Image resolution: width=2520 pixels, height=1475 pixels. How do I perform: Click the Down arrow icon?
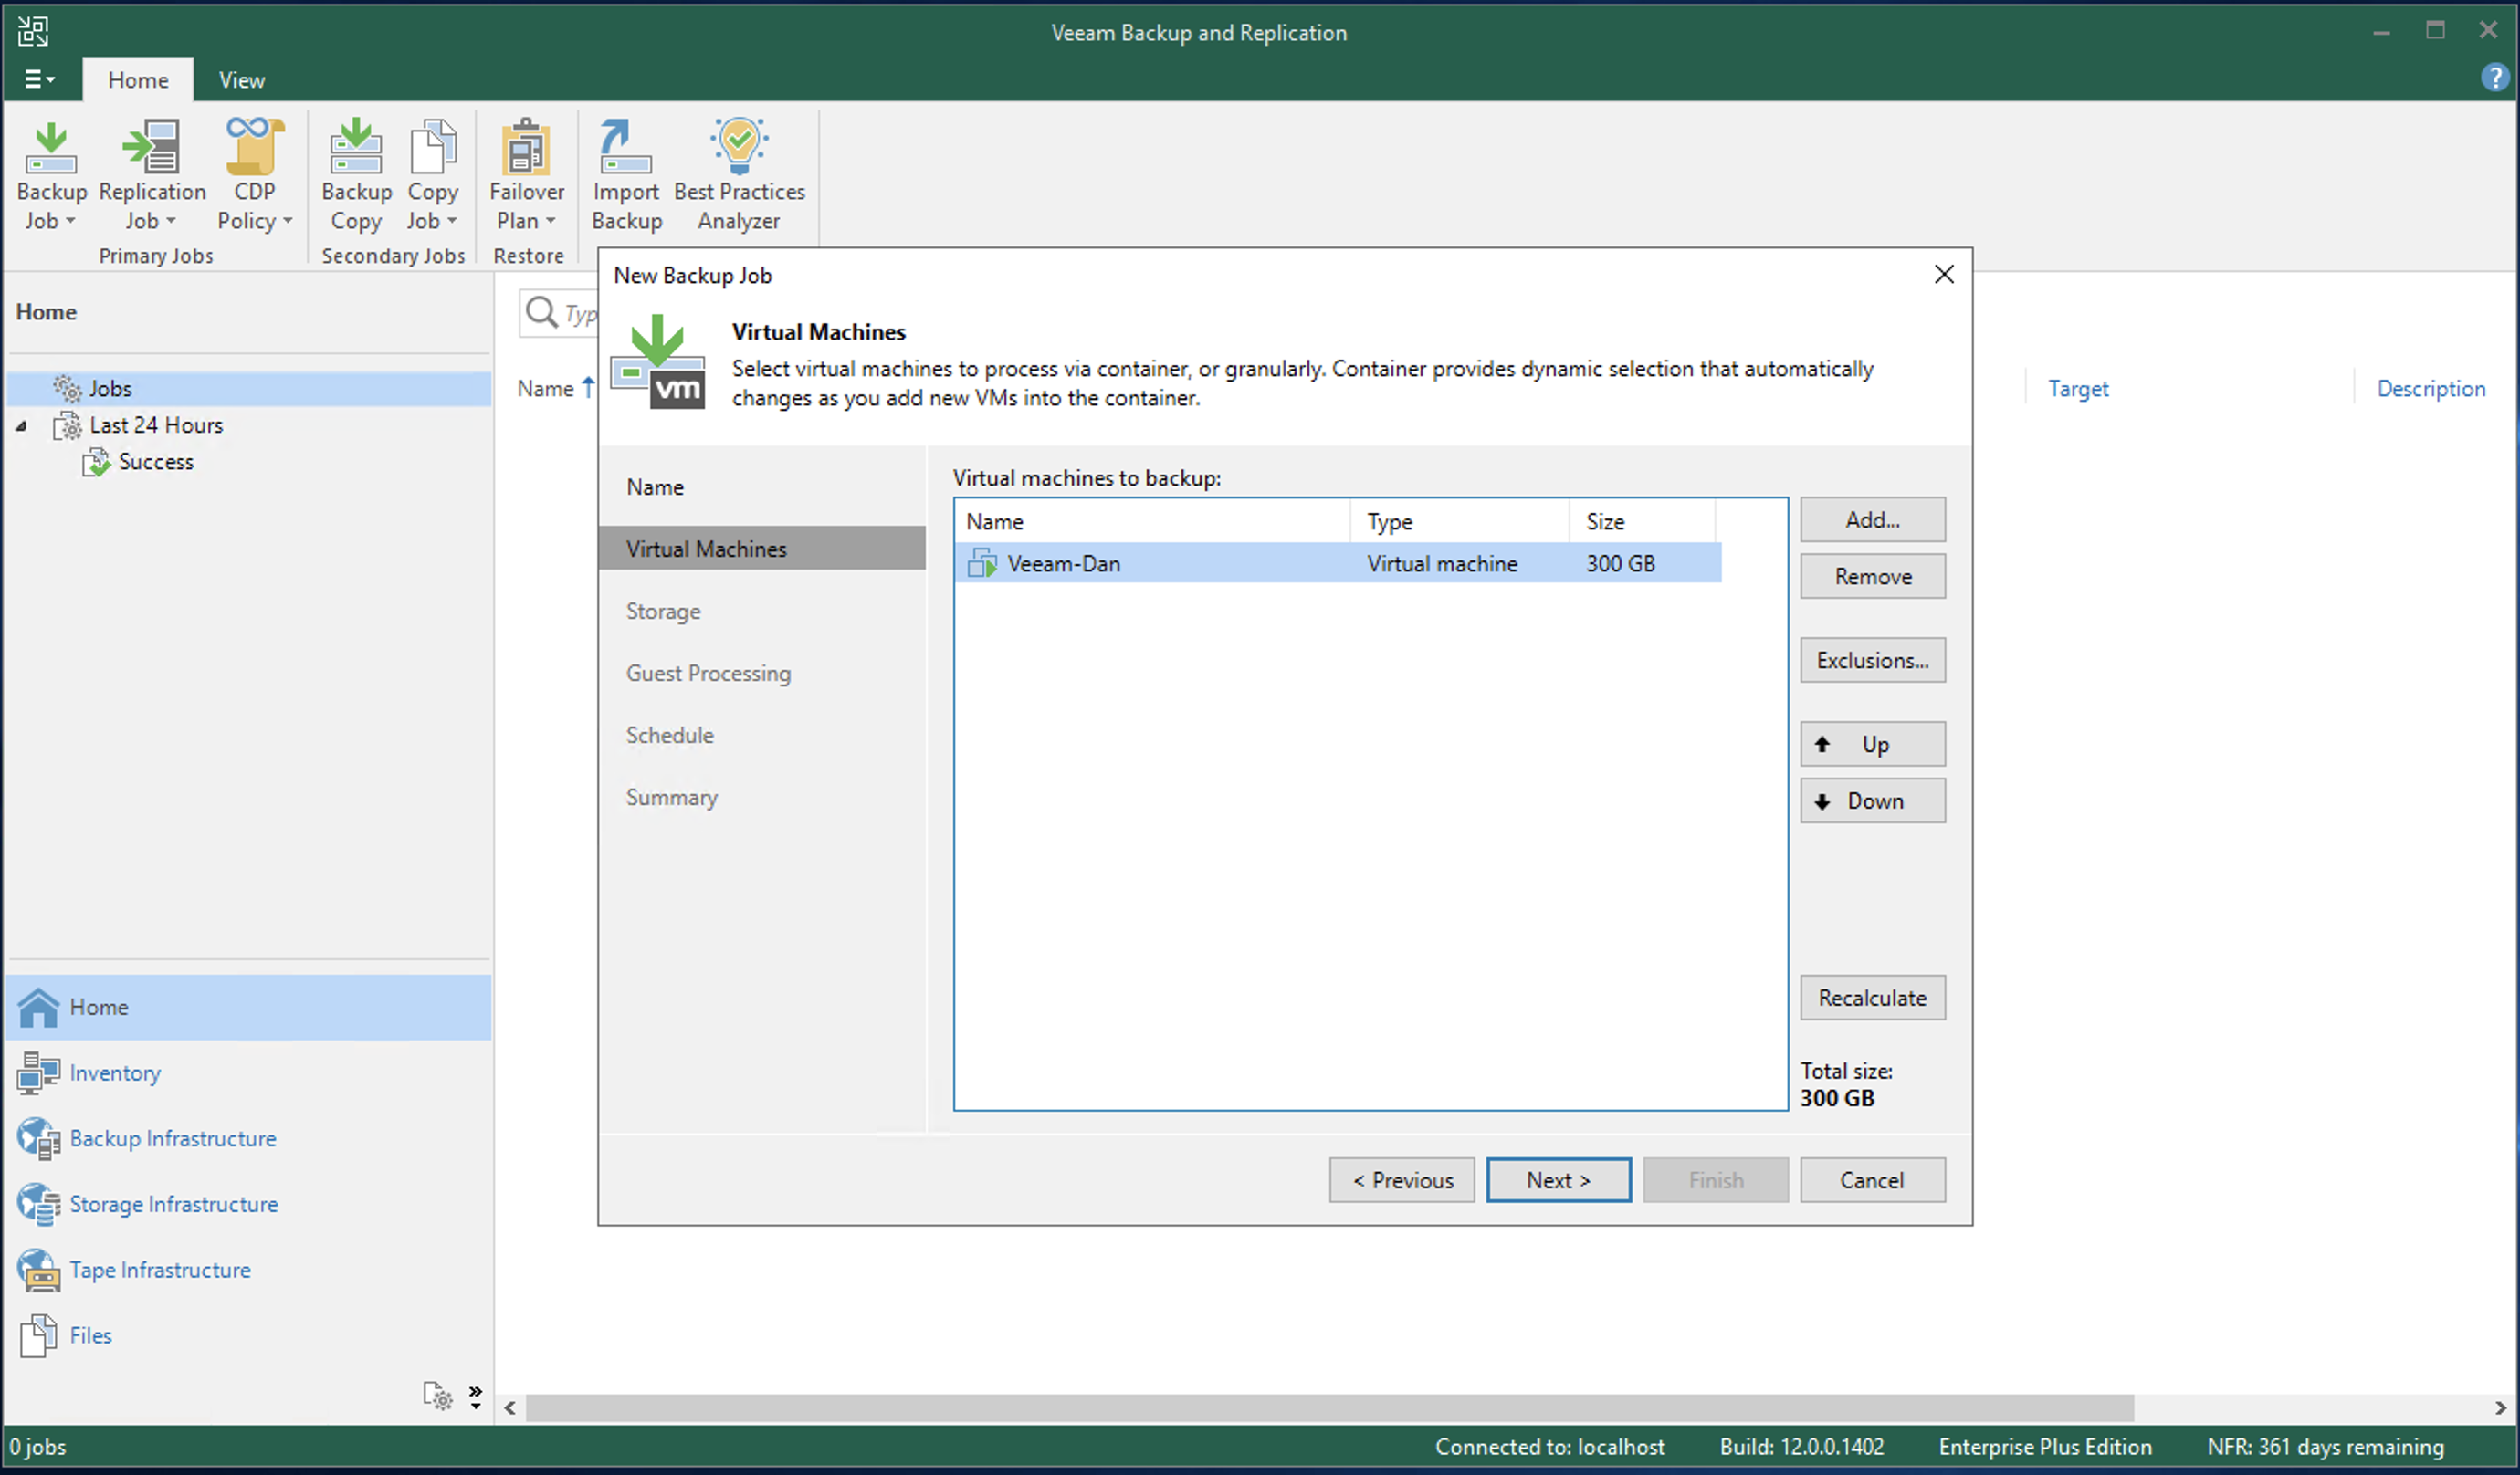(x=1822, y=801)
